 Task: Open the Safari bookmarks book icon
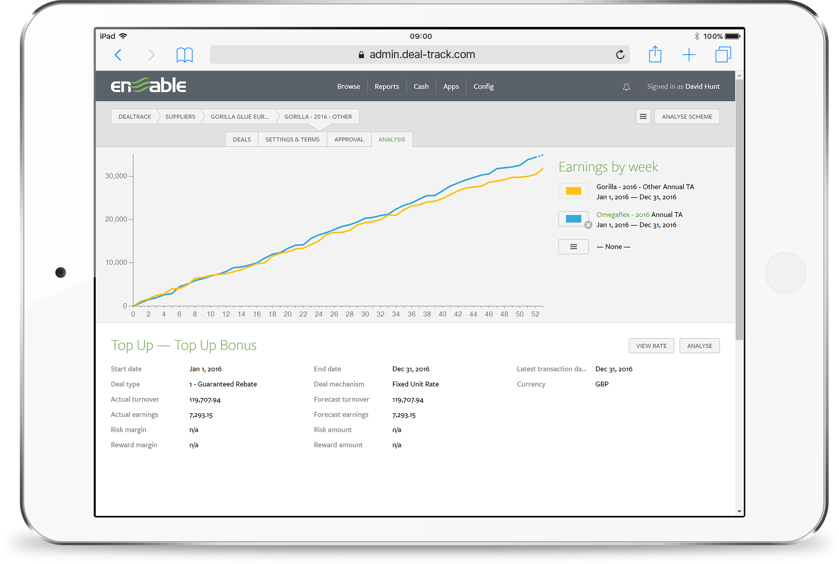click(184, 55)
